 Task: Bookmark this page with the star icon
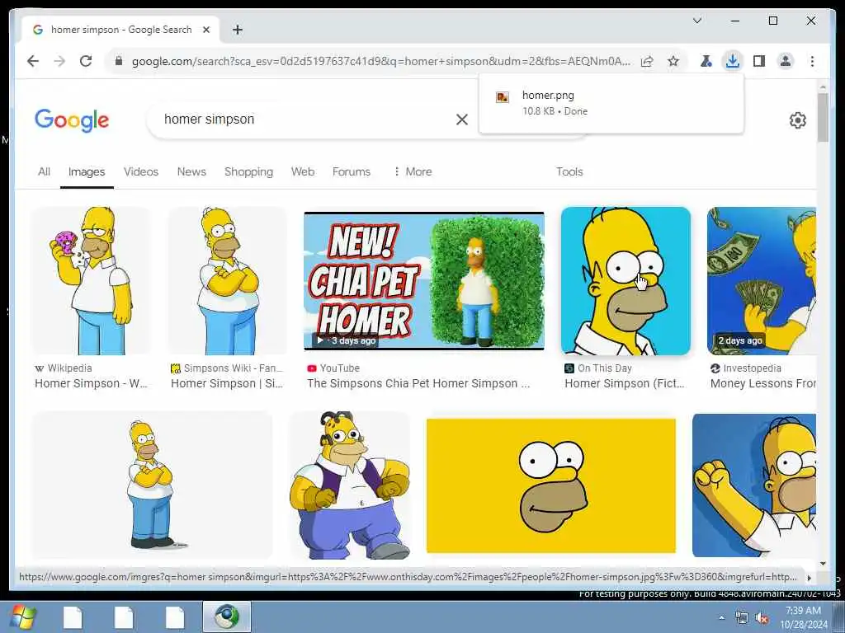click(673, 61)
